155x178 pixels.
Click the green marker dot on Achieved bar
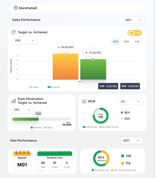tap(93, 59)
